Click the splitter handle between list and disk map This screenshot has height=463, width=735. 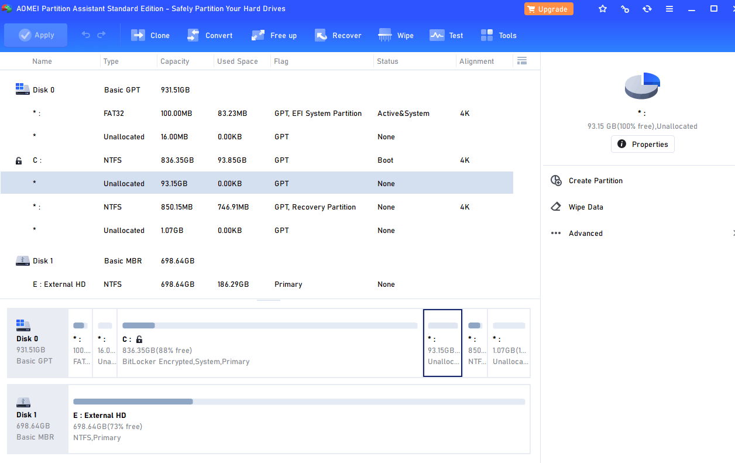tap(269, 300)
